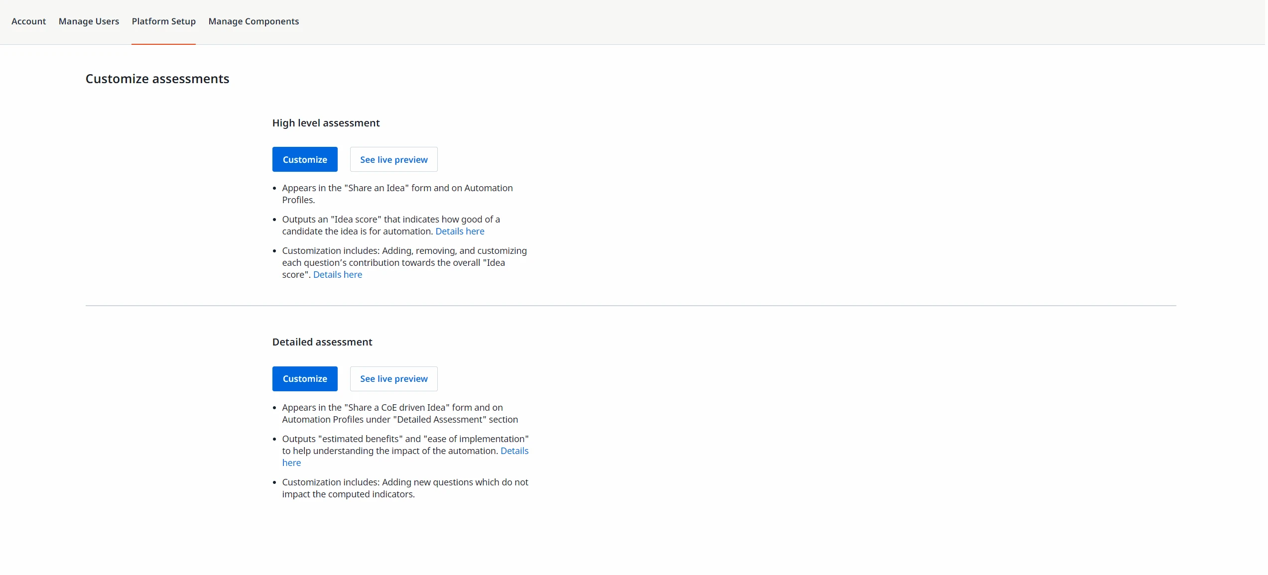Go to Manage Components tab
This screenshot has width=1268, height=575.
pos(254,21)
